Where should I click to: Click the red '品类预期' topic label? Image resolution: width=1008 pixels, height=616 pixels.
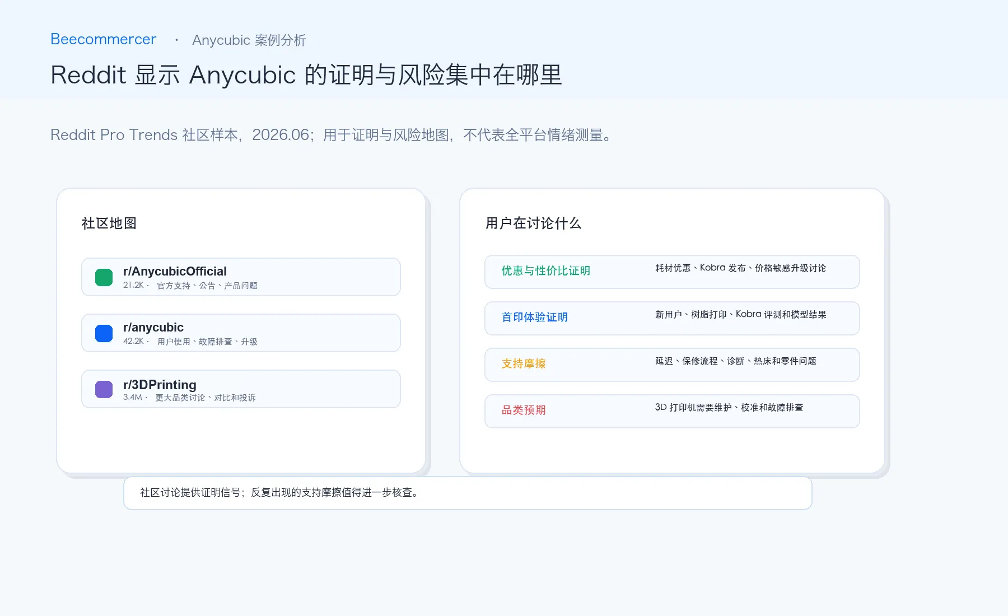coord(524,410)
